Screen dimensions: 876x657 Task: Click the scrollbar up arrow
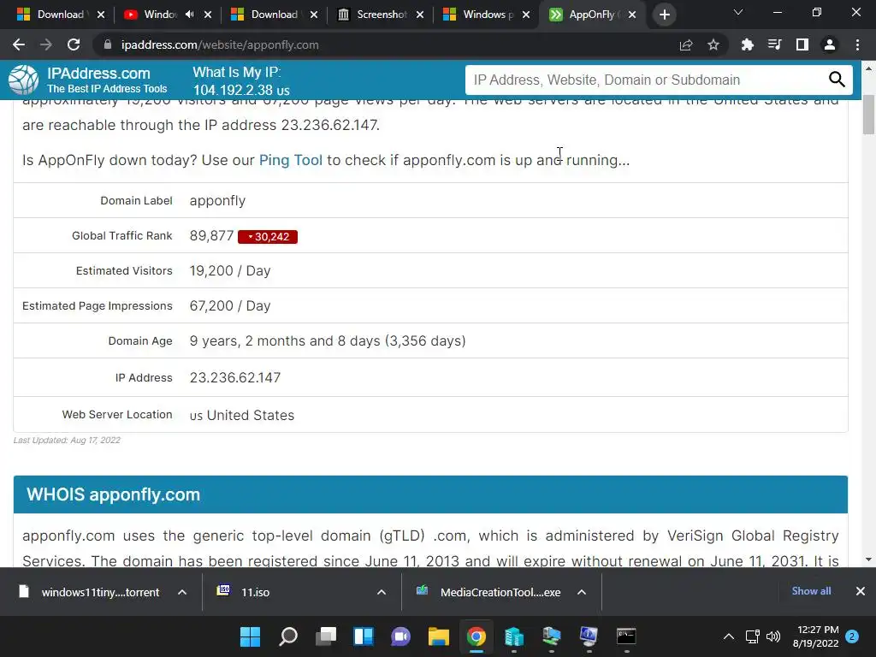(868, 68)
